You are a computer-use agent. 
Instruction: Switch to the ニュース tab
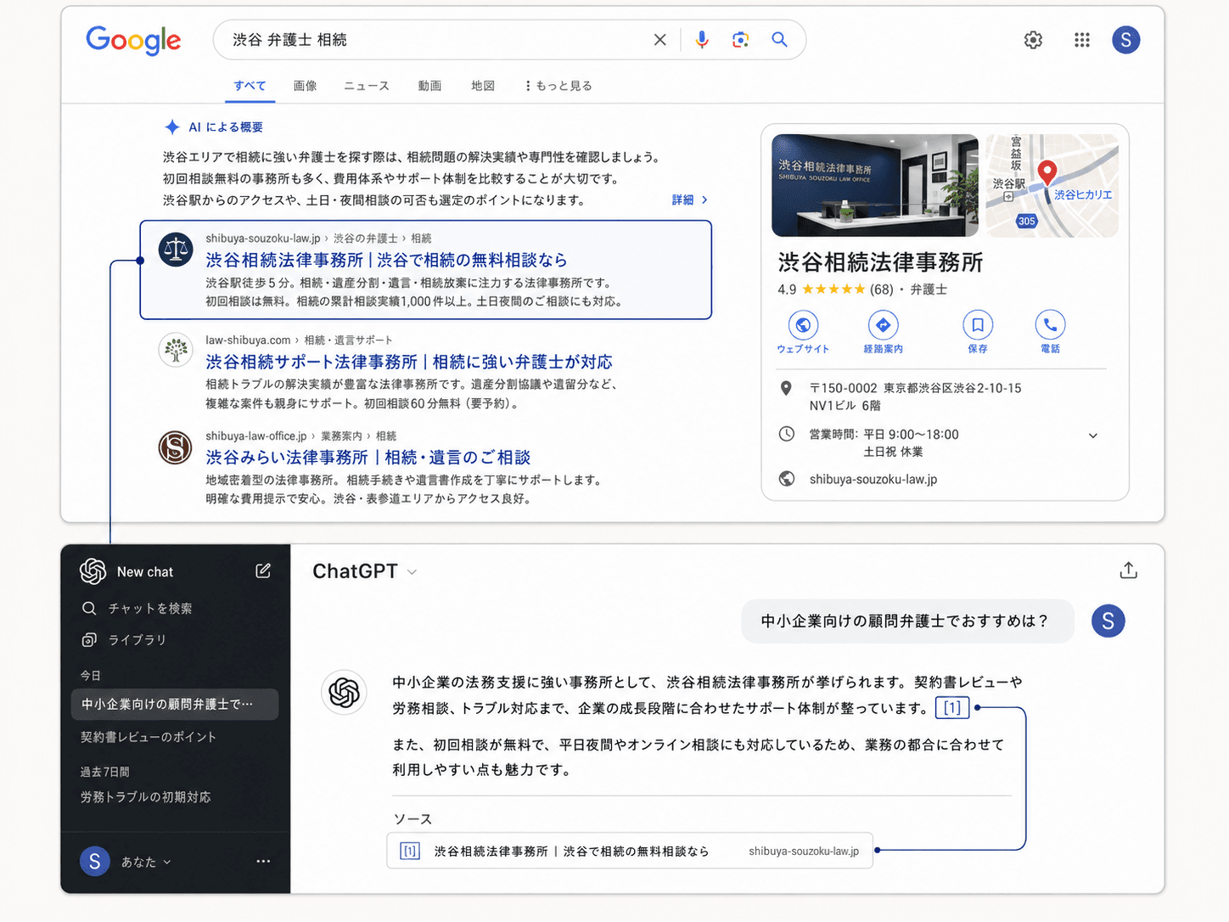(x=367, y=86)
